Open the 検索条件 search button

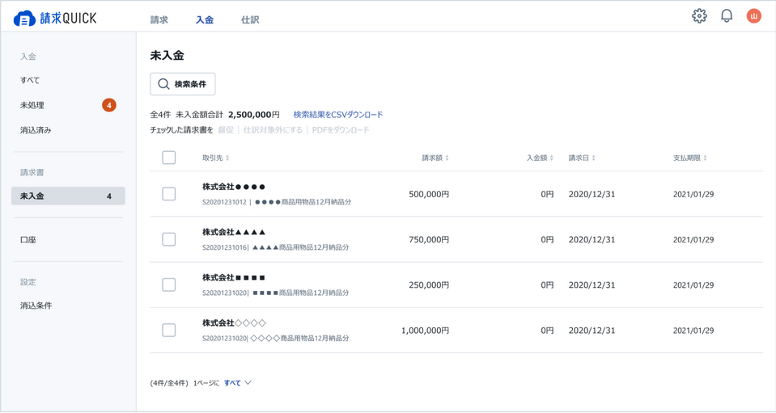[x=183, y=84]
